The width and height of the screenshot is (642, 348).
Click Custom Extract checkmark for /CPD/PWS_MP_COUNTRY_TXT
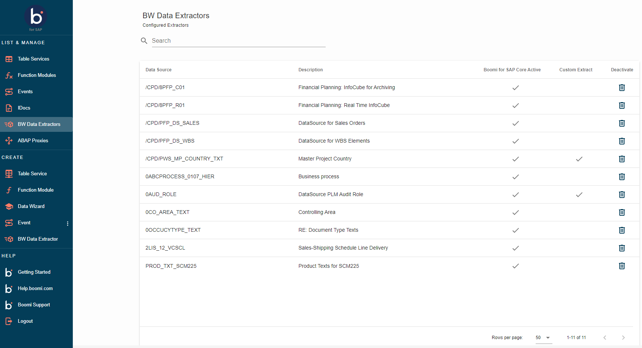(x=579, y=159)
